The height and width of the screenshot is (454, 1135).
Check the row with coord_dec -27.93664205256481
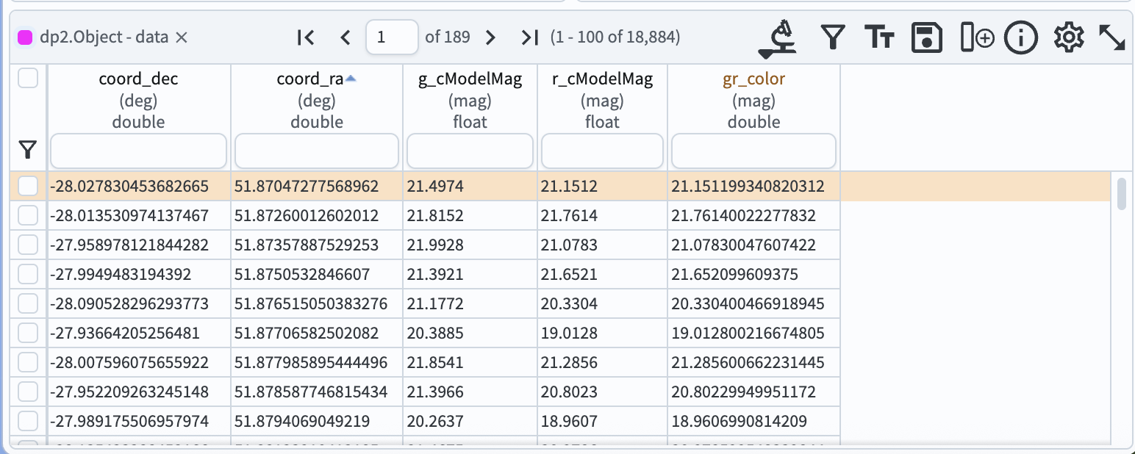28,333
